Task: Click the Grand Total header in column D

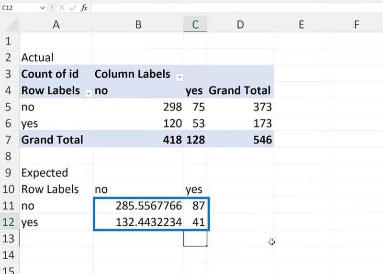Action: [x=239, y=90]
